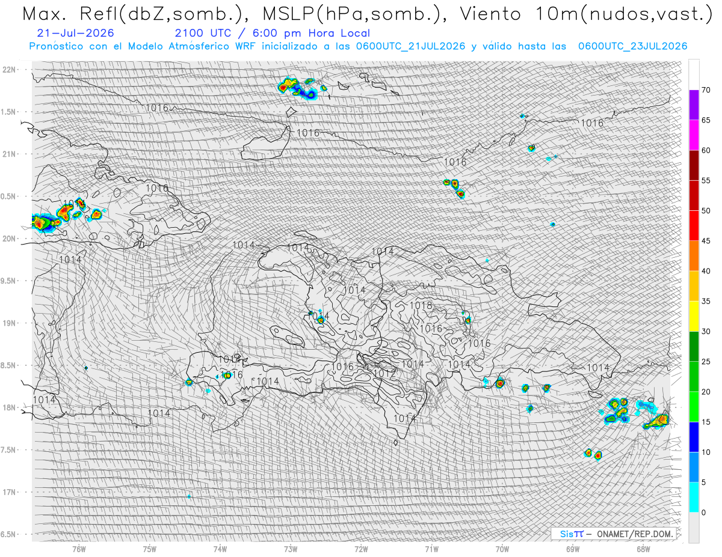The image size is (722, 557).
Task: Click the "69W" longitude axis label
Action: 573,549
